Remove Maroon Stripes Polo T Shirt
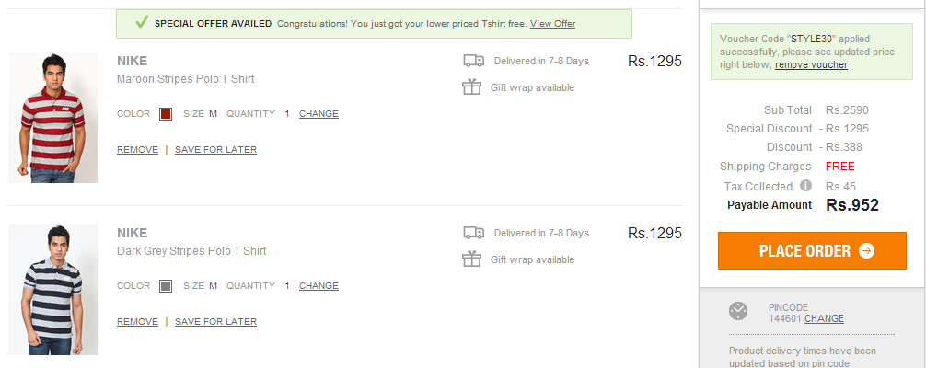Screen dimensions: 926x368 [137, 150]
